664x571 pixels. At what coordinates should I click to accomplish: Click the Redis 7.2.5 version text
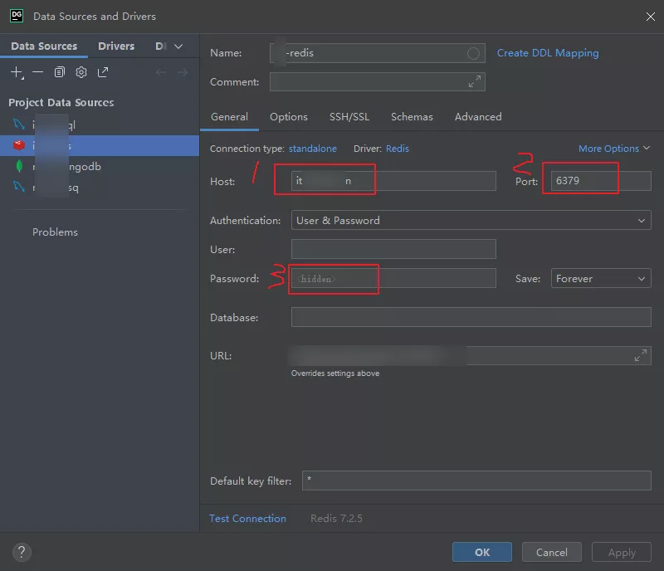(x=336, y=519)
